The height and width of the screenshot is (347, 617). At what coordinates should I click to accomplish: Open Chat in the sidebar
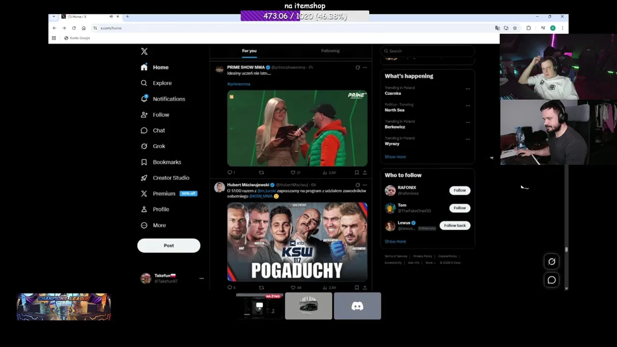(x=153, y=131)
